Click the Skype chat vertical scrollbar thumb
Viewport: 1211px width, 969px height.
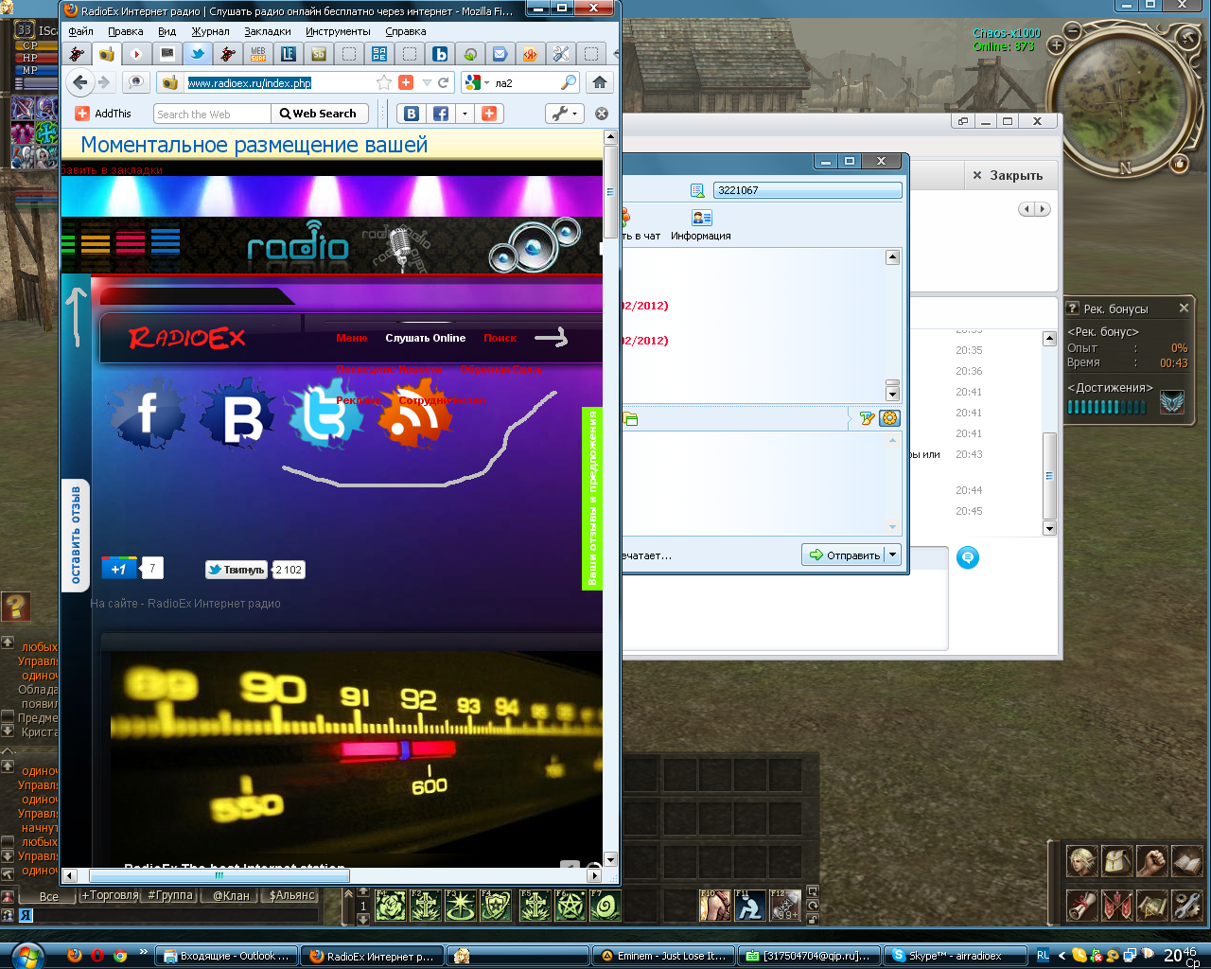[1049, 476]
